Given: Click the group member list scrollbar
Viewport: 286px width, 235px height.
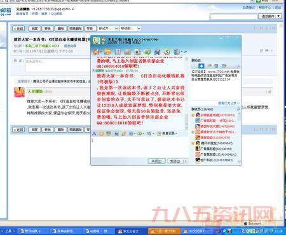Looking at the screenshot, I should pos(239,138).
